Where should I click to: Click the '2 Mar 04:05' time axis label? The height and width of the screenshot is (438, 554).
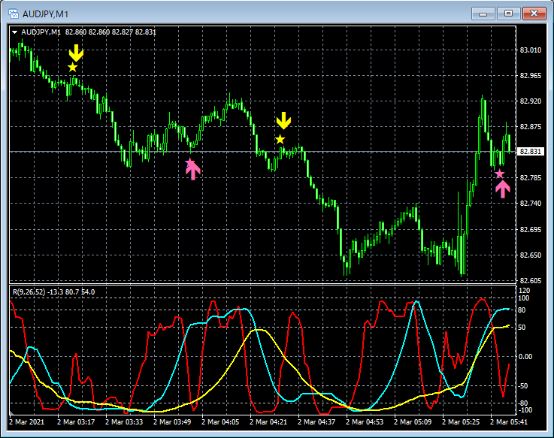[x=220, y=422]
